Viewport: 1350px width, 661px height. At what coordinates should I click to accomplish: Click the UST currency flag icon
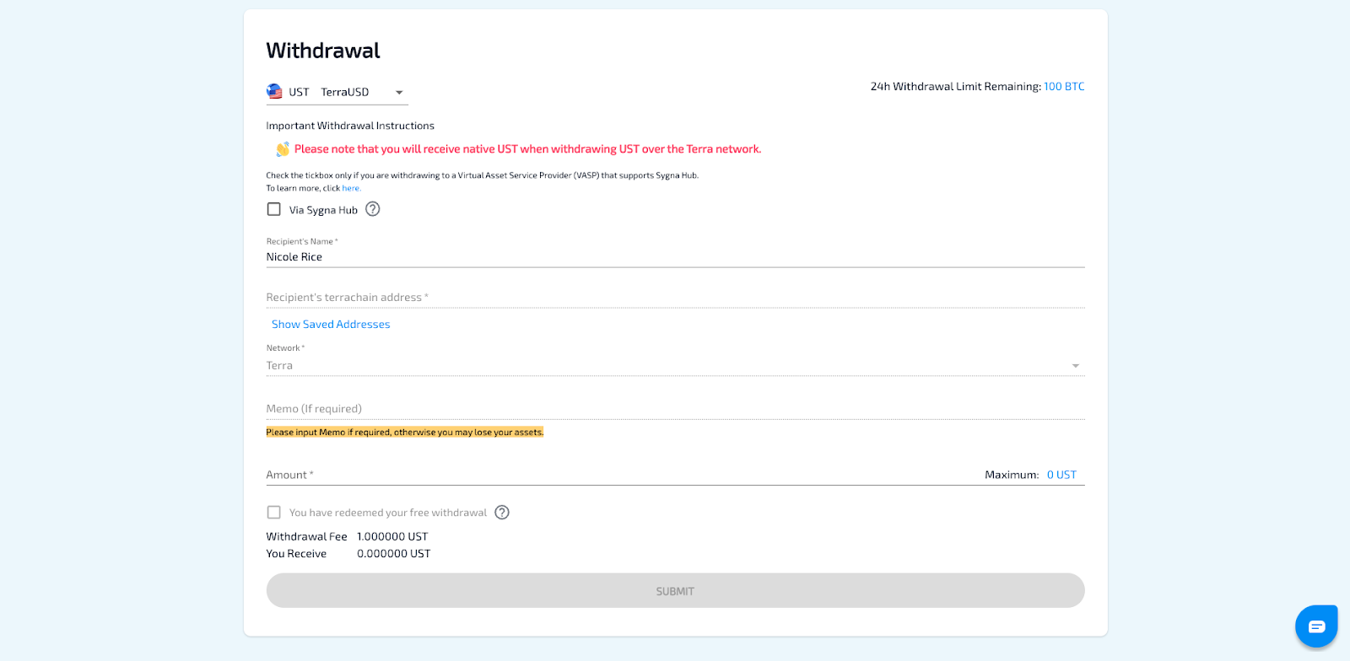(x=274, y=91)
